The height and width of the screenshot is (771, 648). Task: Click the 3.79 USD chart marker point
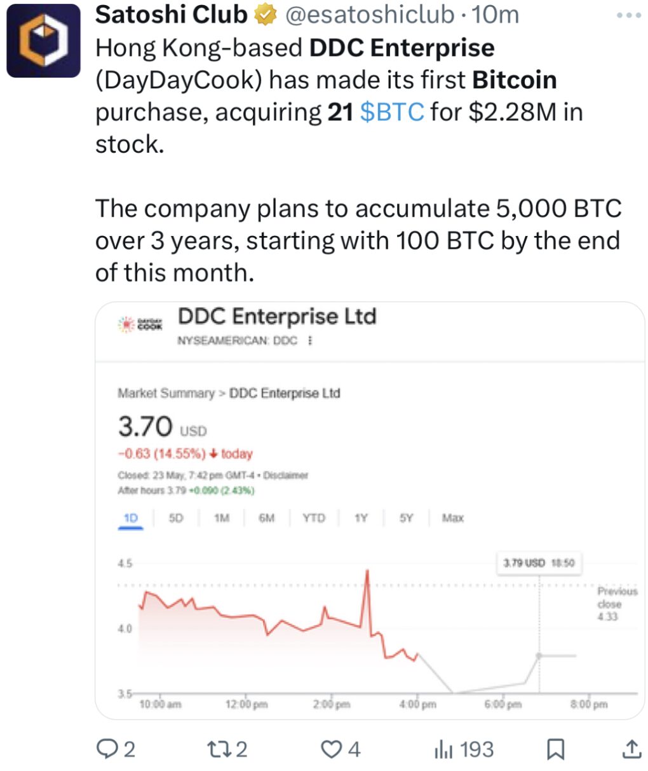click(539, 655)
